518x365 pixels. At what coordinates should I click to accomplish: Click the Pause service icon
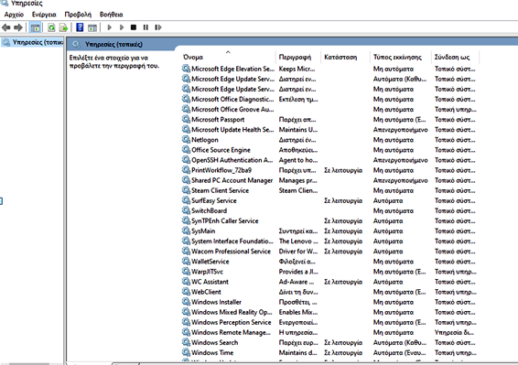click(146, 27)
